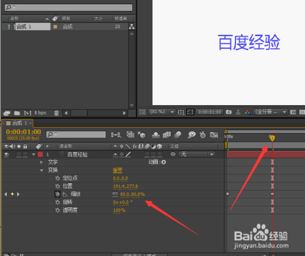Click the show channel RGB icon
The height and width of the screenshot is (256, 305).
(247, 112)
